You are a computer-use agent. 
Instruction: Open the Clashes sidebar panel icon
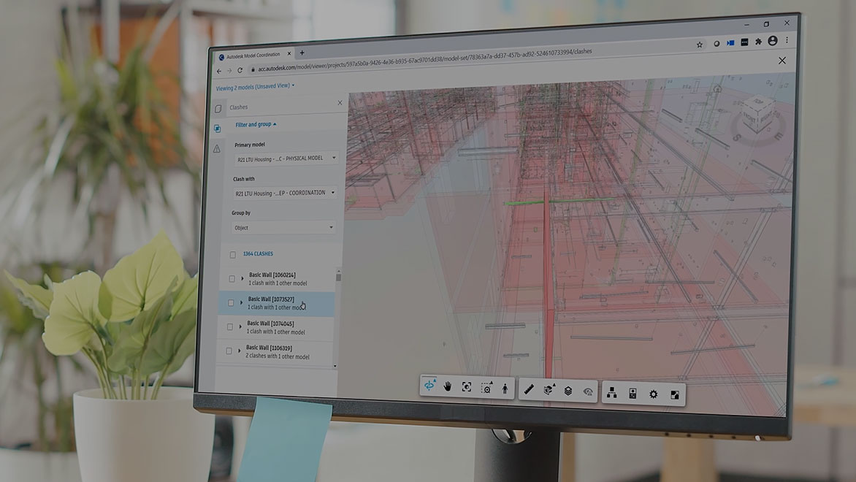[217, 129]
